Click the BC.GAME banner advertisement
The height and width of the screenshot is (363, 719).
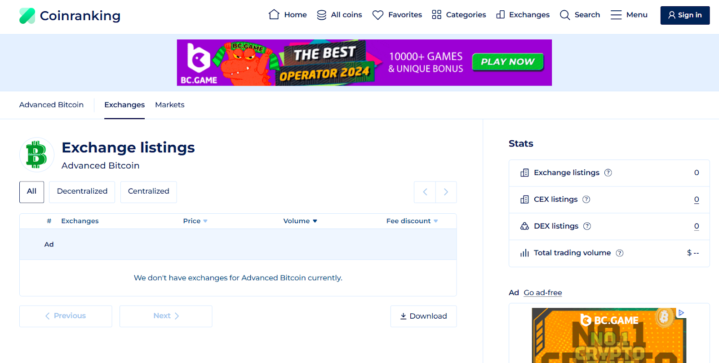point(364,63)
